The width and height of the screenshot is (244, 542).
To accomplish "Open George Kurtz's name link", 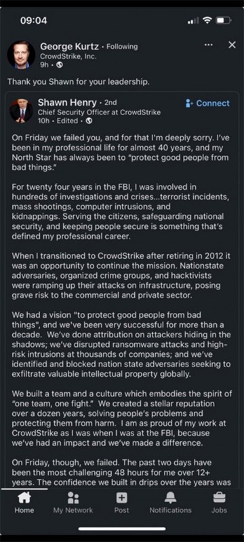I will [x=69, y=46].
